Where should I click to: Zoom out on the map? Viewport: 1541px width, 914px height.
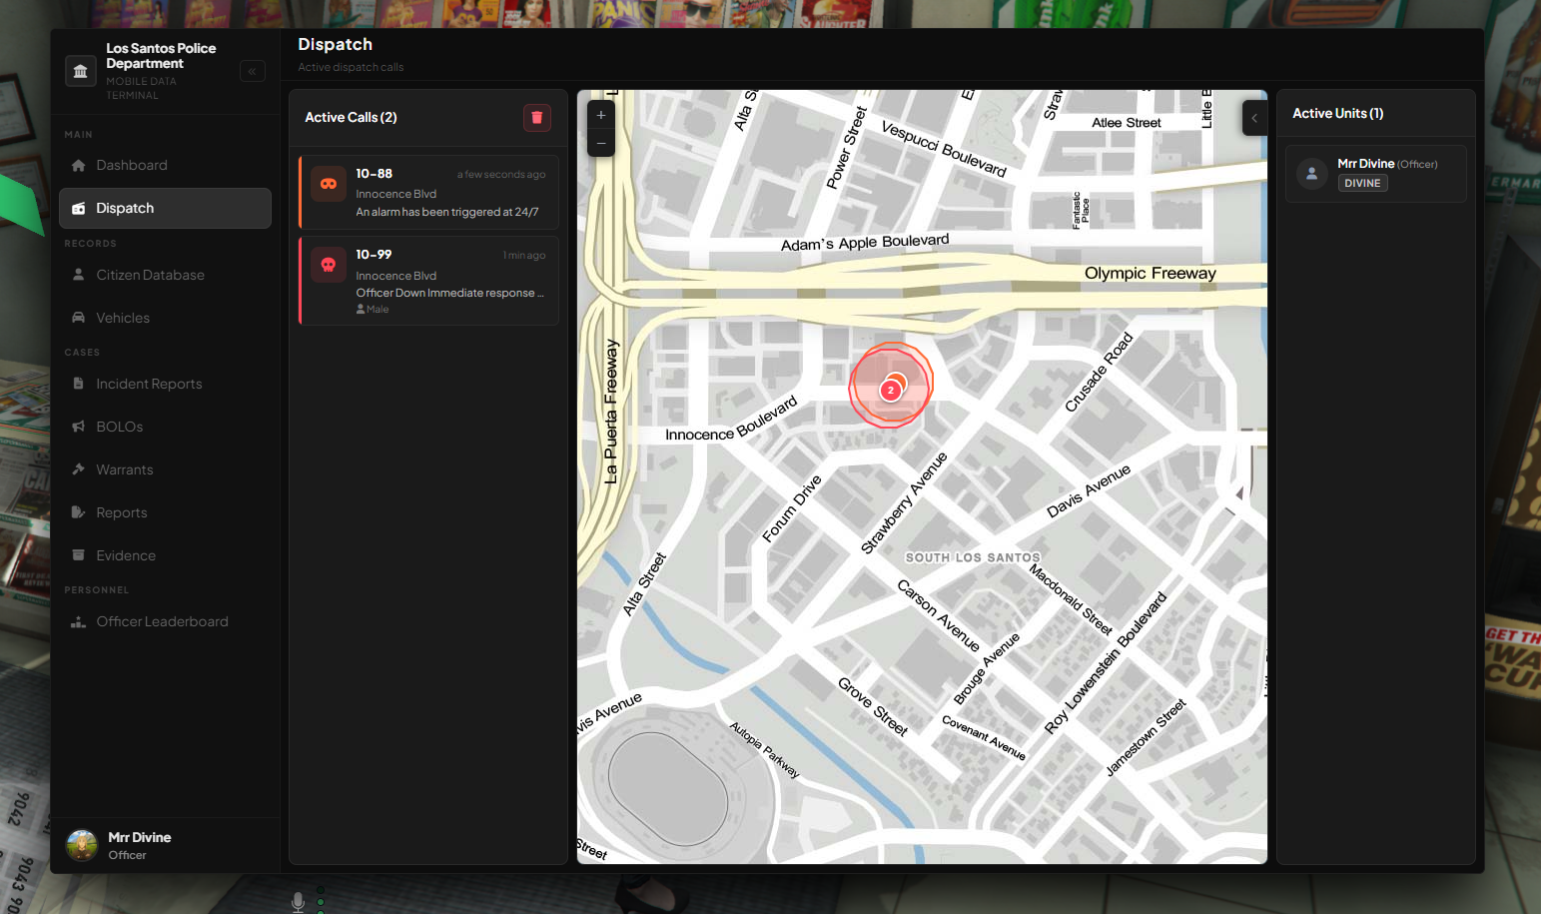coord(601,143)
